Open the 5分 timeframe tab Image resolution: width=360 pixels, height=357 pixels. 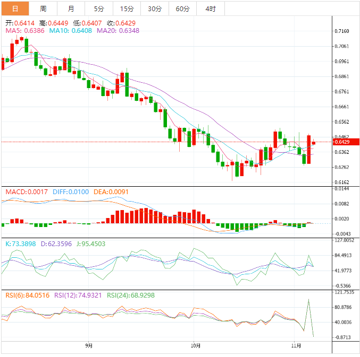coord(99,8)
